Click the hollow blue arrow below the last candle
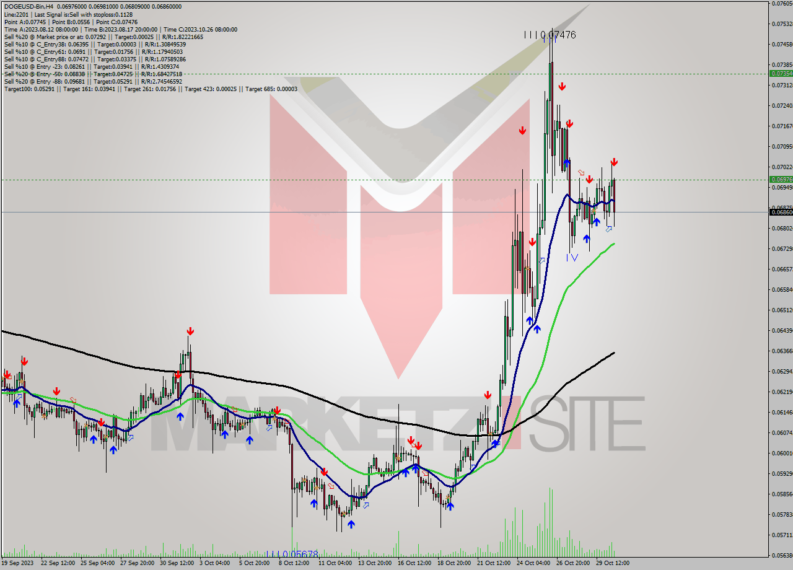Image resolution: width=793 pixels, height=570 pixels. [609, 229]
